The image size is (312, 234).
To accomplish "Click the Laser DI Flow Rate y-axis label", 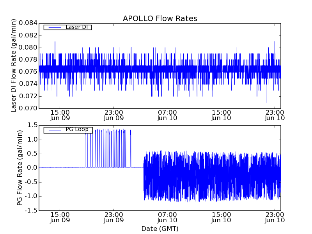I will coord(14,66).
